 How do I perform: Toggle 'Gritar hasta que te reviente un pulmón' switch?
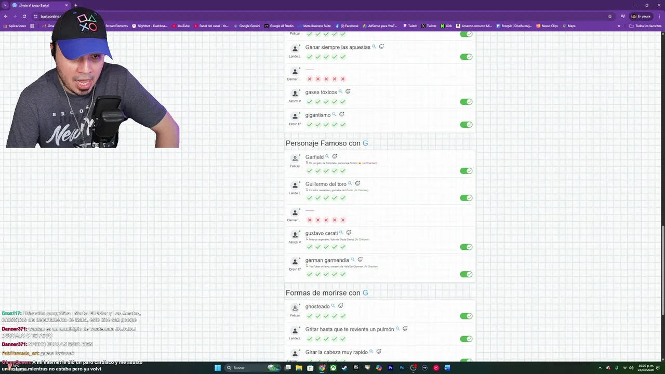pos(466,339)
